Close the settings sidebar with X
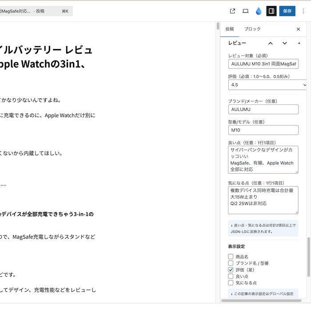311x311 pixels. (x=298, y=29)
